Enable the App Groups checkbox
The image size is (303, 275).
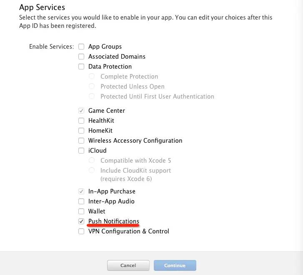pyautogui.click(x=81, y=47)
